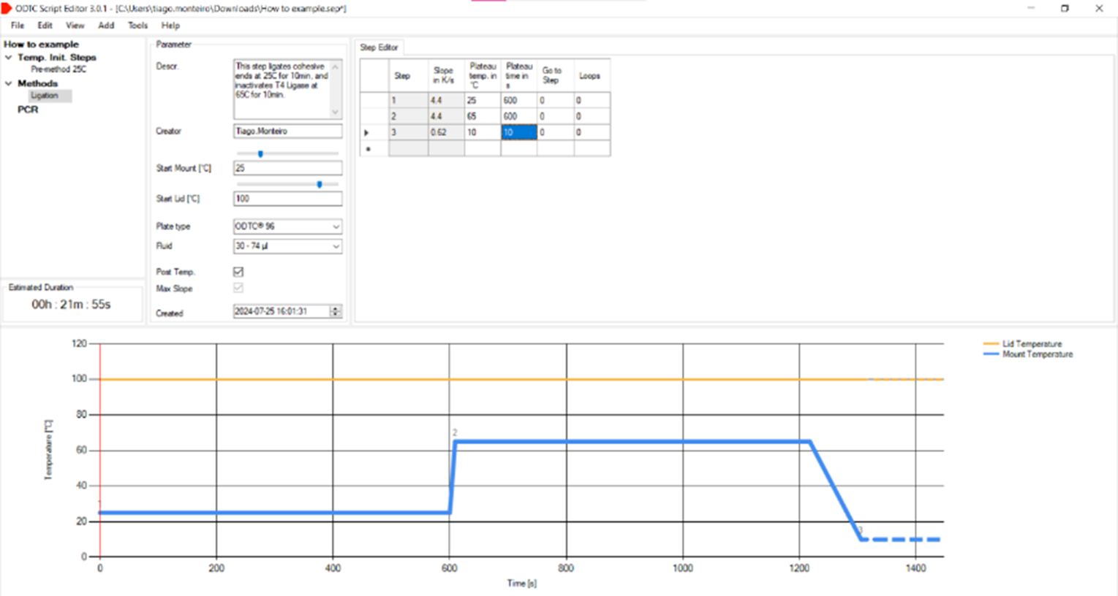Select the row selector arrow for step 3
1118x596 pixels.
368,132
